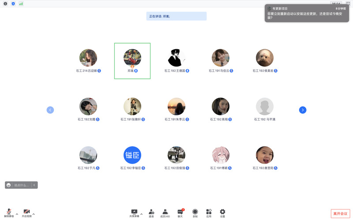Viewport: 353px width, 220px height.
Task: Open the 邀请 (invite) icon
Action: pyautogui.click(x=151, y=213)
